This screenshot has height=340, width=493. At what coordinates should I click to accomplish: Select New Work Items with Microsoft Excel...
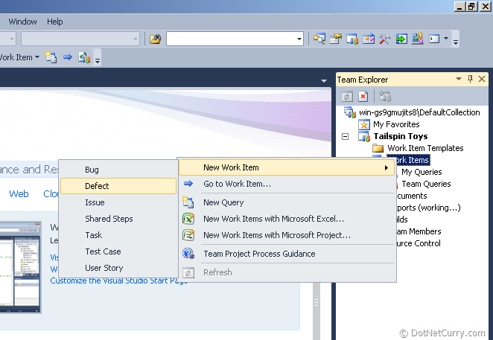[x=287, y=219]
